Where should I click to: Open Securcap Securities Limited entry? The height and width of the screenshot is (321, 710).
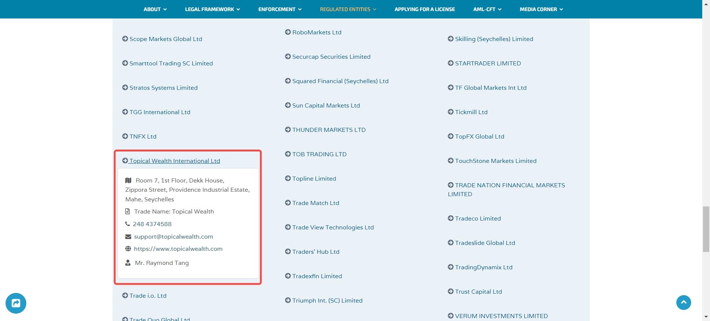328,57
